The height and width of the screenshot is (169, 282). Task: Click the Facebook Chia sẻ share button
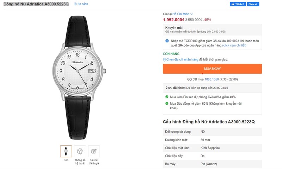[x=253, y=4]
